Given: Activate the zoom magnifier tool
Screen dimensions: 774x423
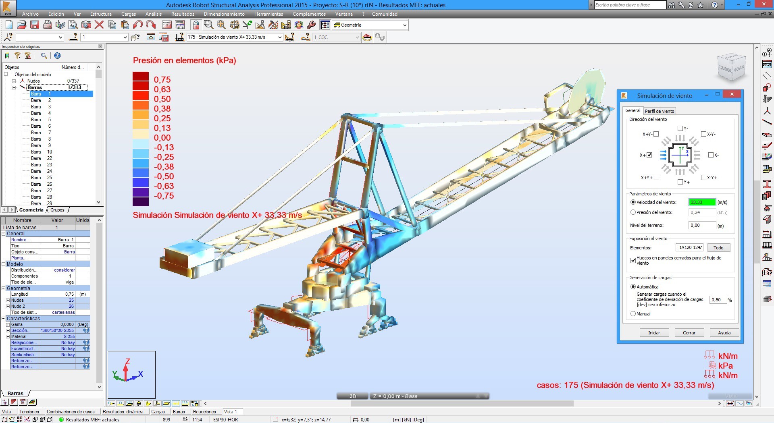Looking at the screenshot, I should pyautogui.click(x=208, y=25).
